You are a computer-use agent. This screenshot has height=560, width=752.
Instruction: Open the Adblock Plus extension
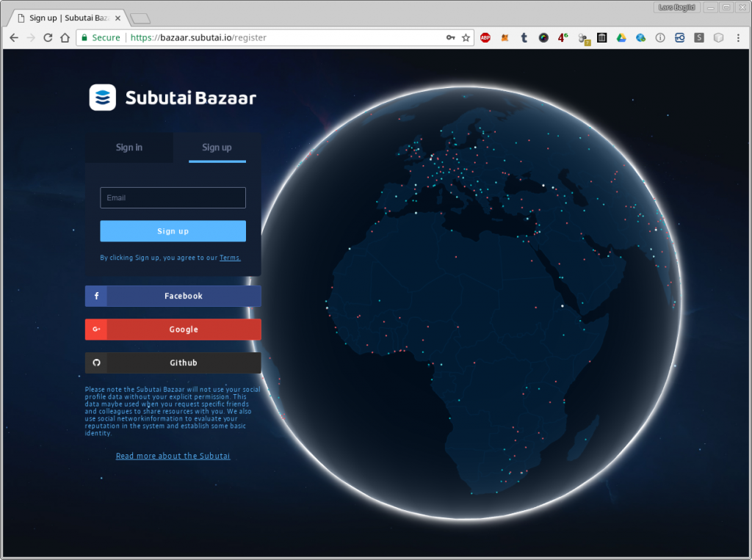click(485, 37)
